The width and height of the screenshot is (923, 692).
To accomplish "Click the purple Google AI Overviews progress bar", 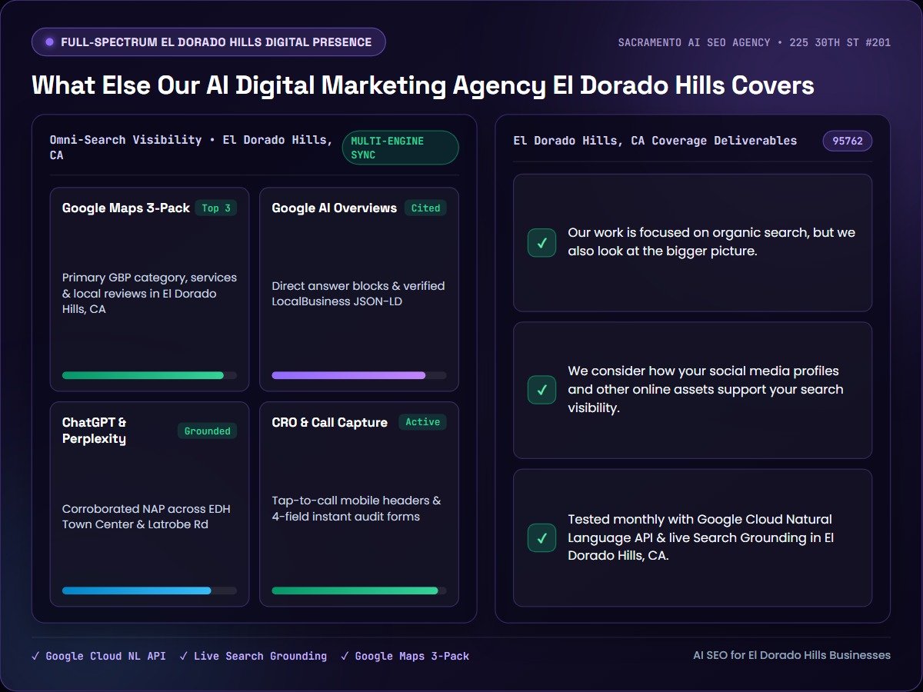I will [x=359, y=375].
